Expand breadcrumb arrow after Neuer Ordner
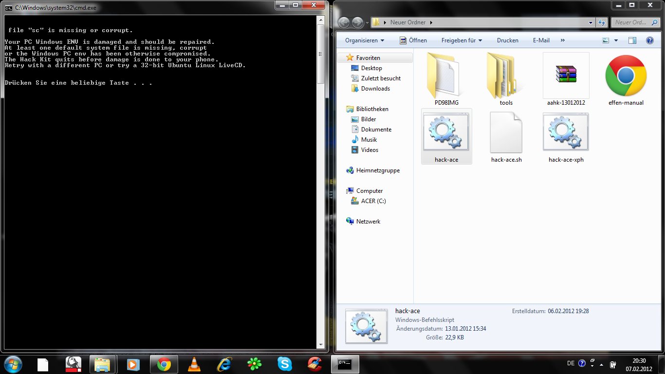The height and width of the screenshot is (374, 665). tap(431, 22)
